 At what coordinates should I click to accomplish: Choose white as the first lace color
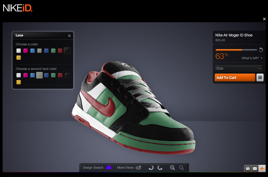point(19,51)
